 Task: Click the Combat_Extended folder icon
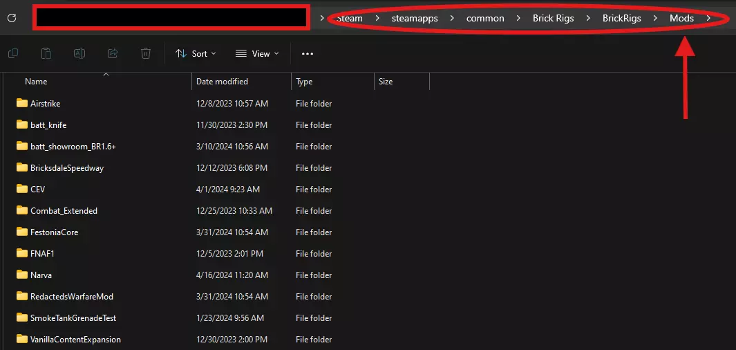21,210
